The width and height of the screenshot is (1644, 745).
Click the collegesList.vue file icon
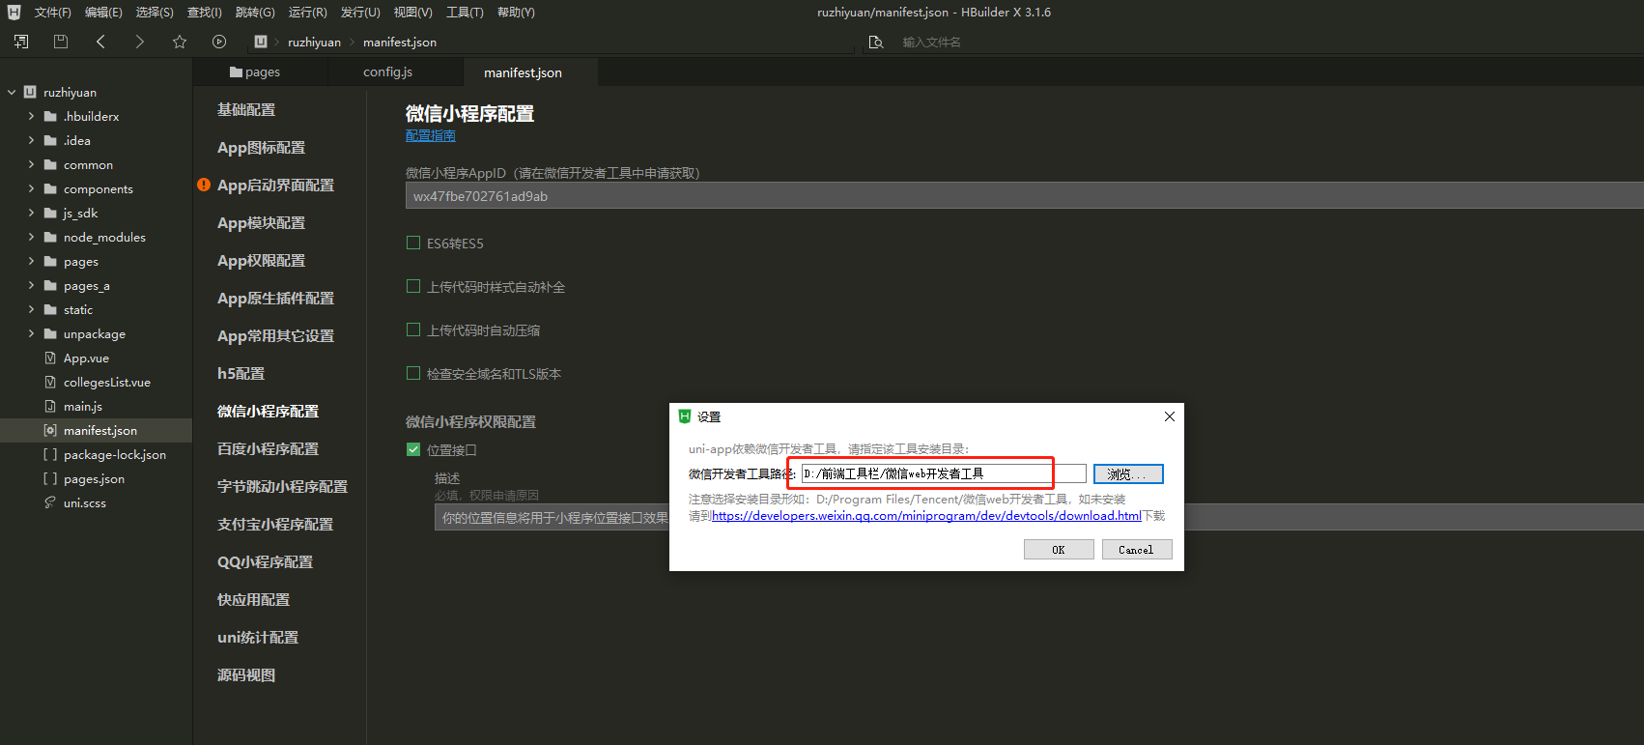(50, 382)
